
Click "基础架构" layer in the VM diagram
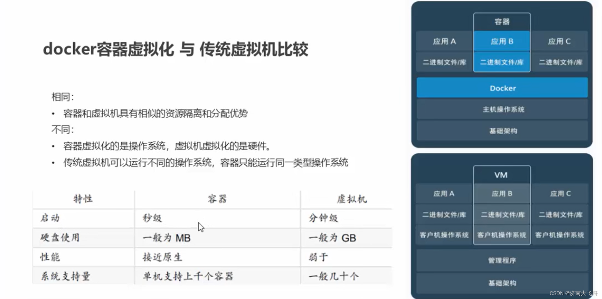point(502,283)
